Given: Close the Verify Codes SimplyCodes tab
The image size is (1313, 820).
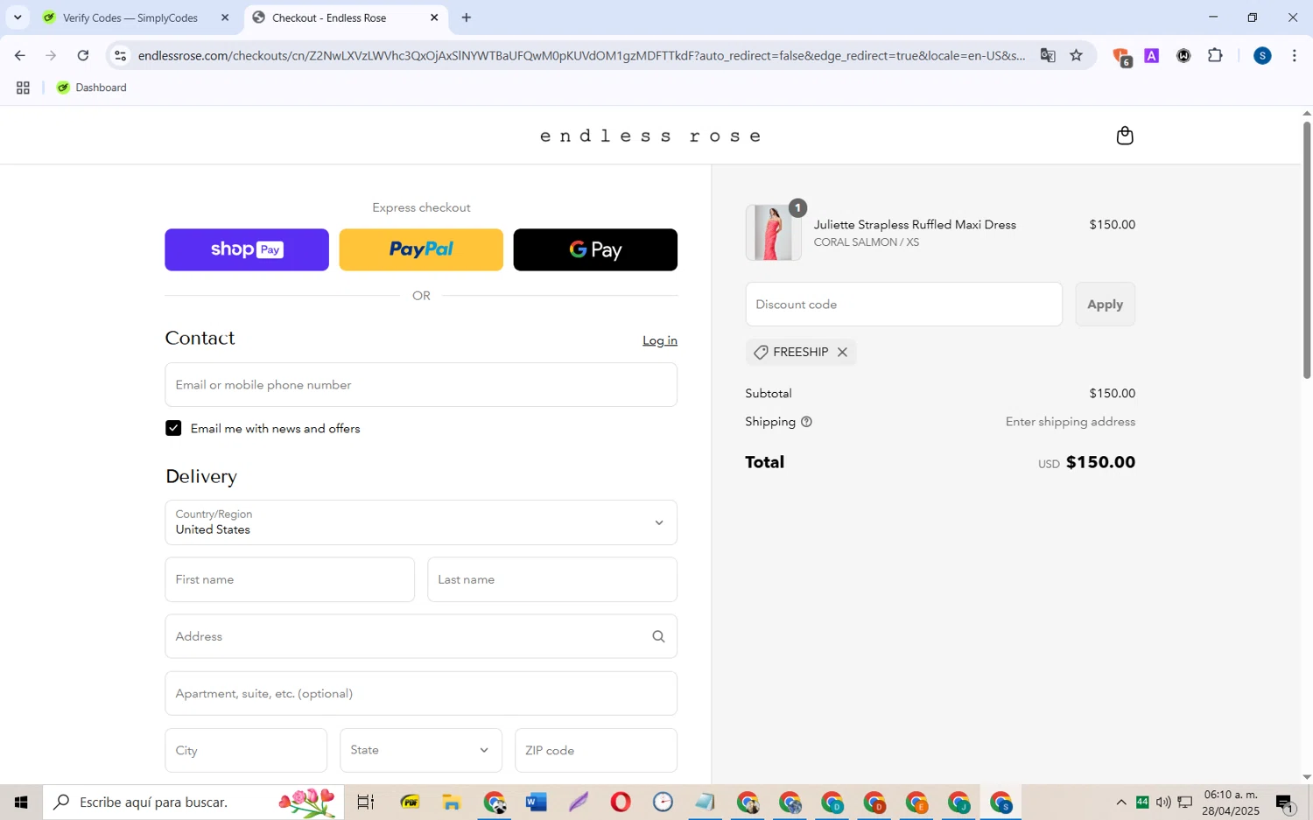Looking at the screenshot, I should 225,18.
